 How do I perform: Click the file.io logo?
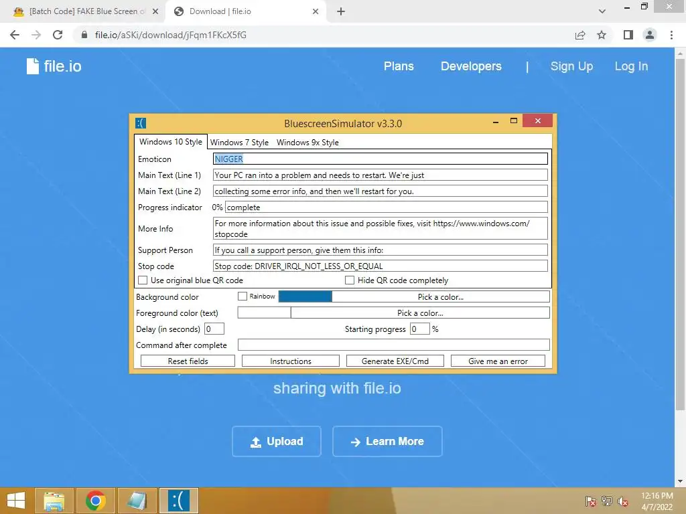click(x=54, y=66)
